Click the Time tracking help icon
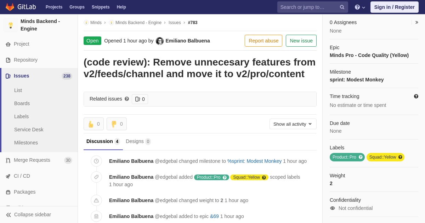The width and height of the screenshot is (425, 223). click(x=416, y=96)
